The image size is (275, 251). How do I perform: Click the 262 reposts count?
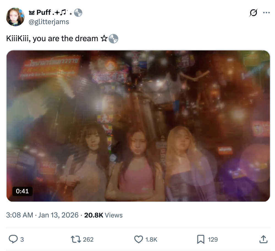pyautogui.click(x=88, y=239)
